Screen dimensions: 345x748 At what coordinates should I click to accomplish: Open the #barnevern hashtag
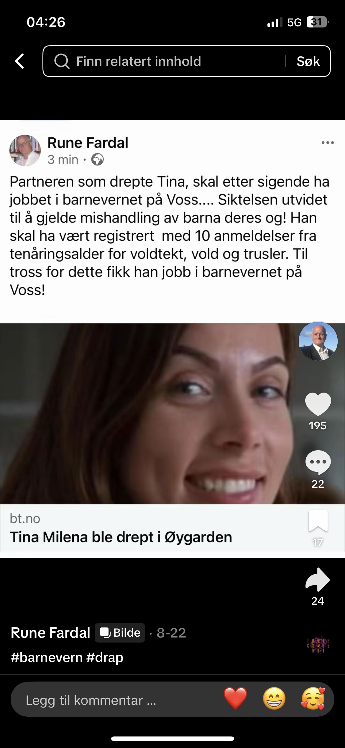pyautogui.click(x=47, y=658)
